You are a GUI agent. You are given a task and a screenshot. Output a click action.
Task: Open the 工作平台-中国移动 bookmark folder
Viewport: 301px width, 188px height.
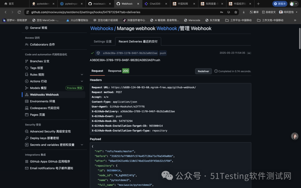click(238, 20)
